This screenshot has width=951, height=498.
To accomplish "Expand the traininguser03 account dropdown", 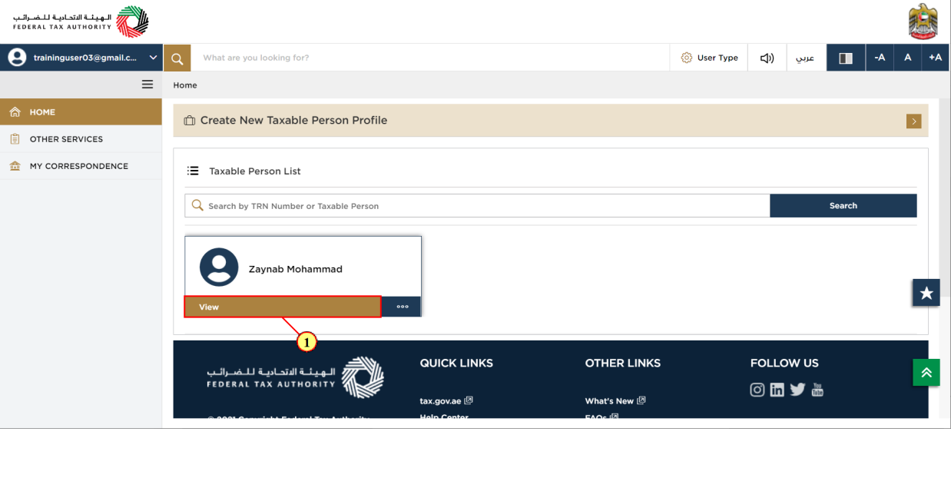I will coord(153,58).
